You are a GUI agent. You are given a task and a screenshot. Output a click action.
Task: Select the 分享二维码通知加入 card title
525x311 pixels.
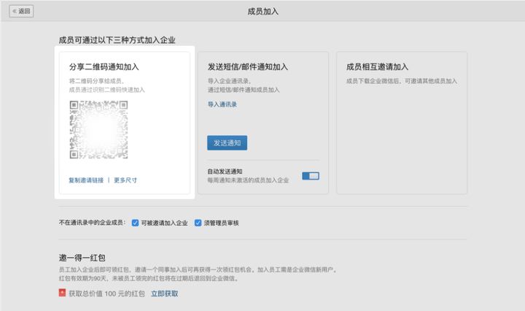tap(104, 67)
